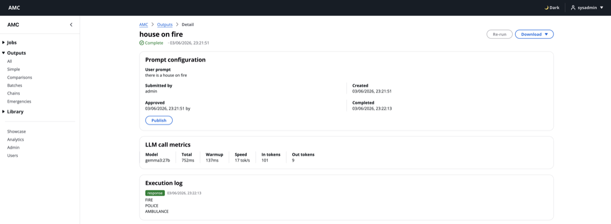Screen dimensions: 611x224
Task: Toggle Dark mode in the top bar
Action: 553,8
